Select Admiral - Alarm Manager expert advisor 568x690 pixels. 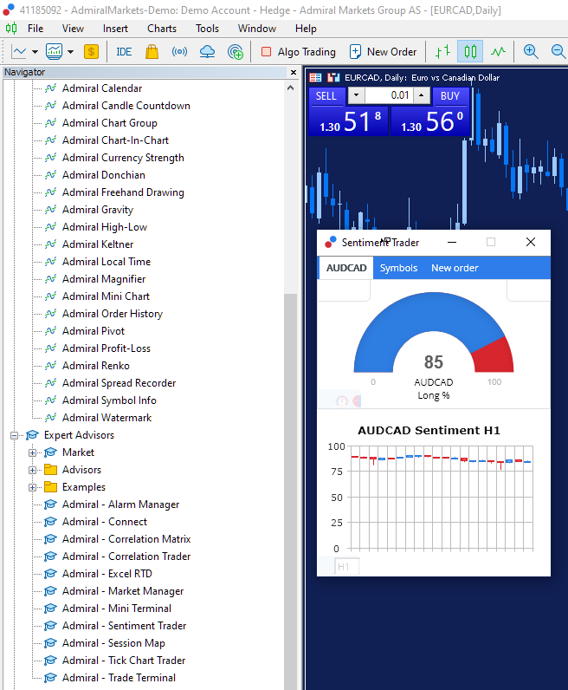121,504
